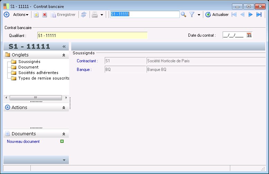Click the right arrow of the horizontal scrollbar
269x174 pixels.
[66, 98]
